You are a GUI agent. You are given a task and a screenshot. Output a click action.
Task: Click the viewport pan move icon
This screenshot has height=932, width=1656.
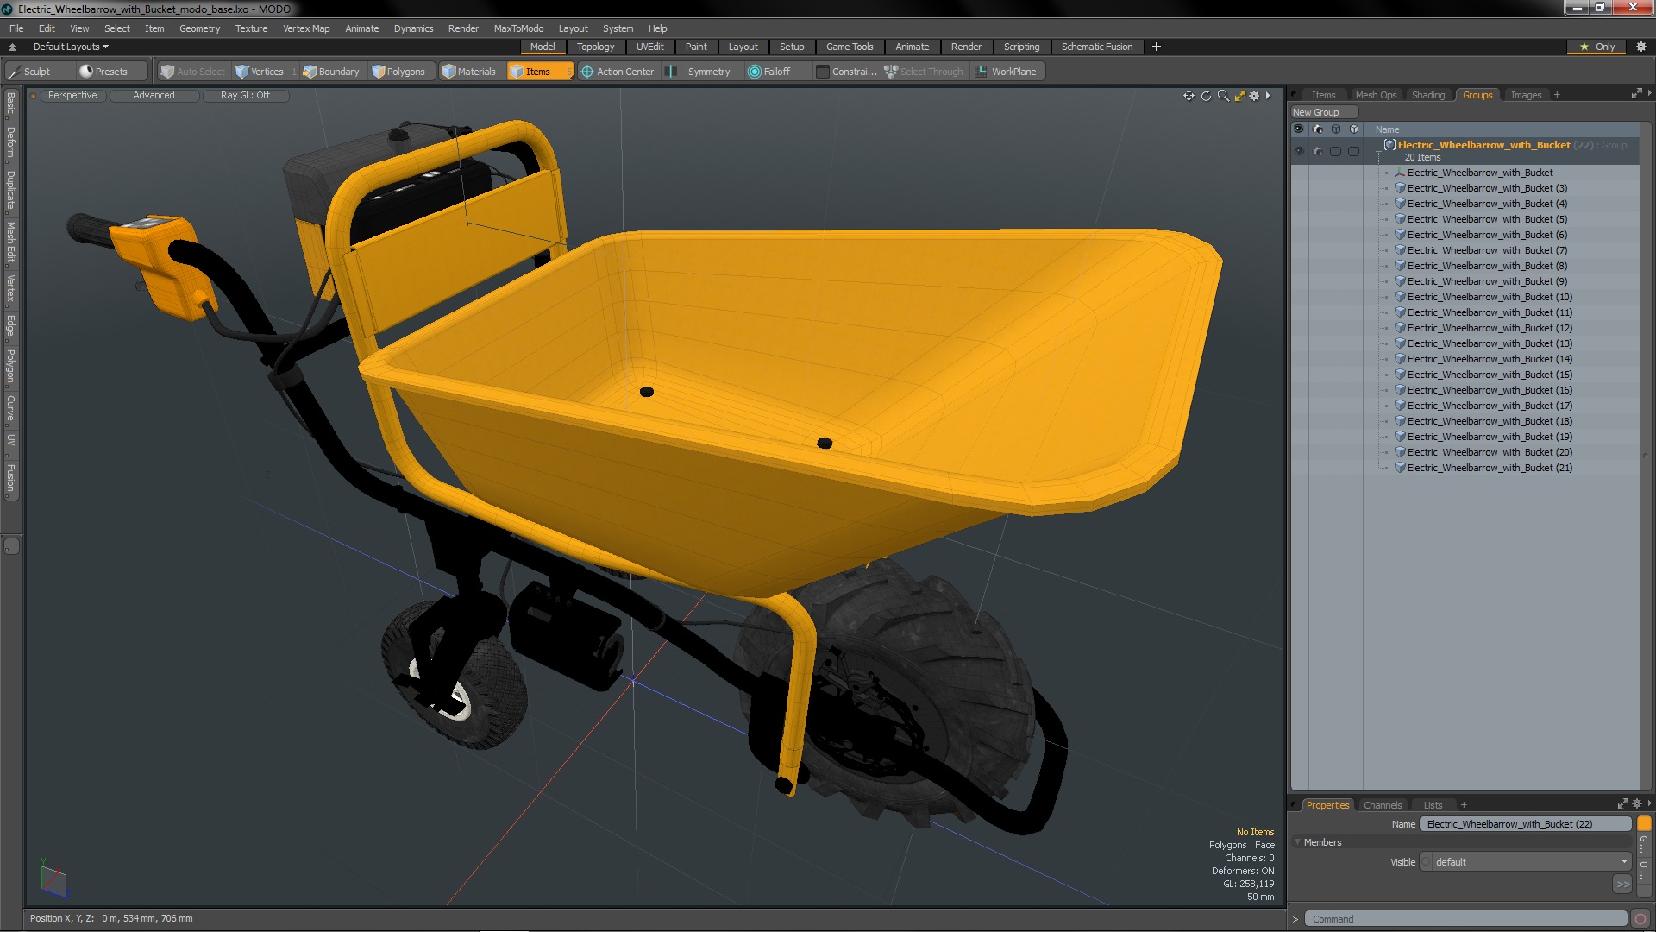click(1189, 96)
